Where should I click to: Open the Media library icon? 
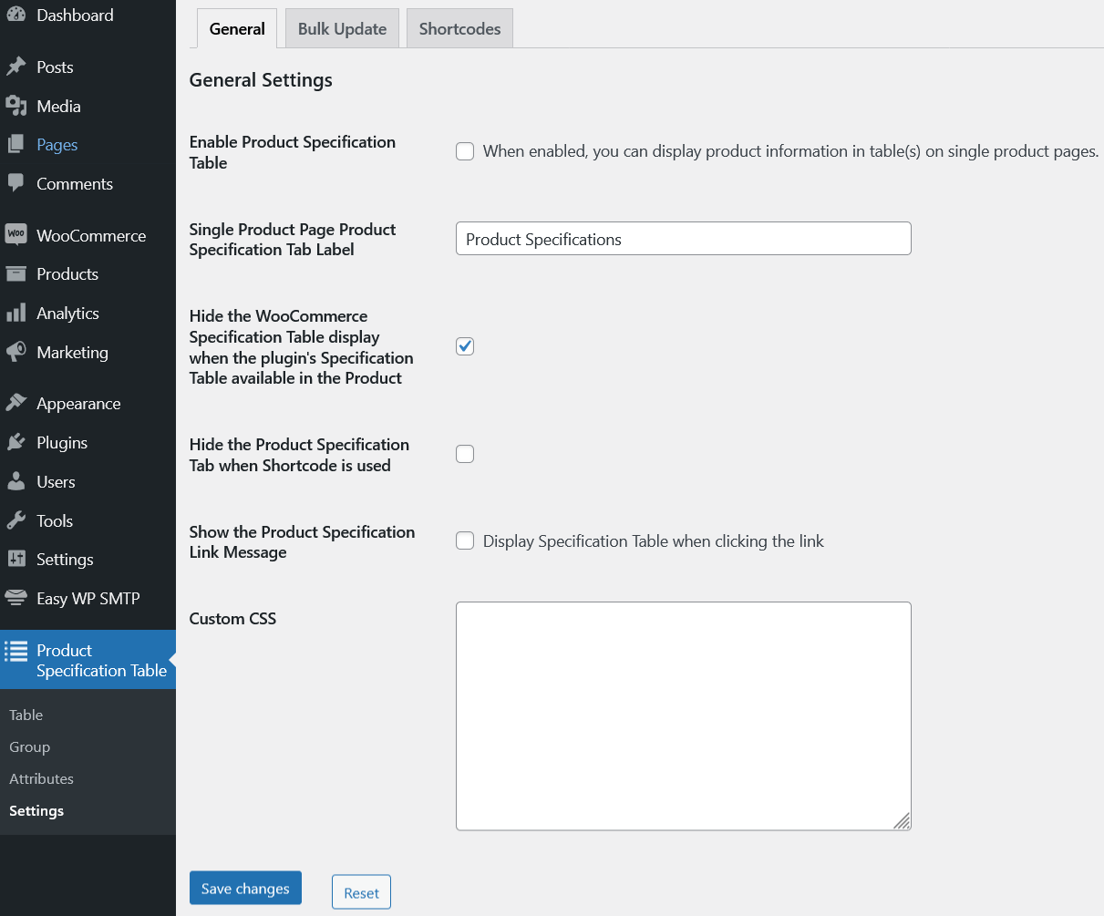pos(15,106)
